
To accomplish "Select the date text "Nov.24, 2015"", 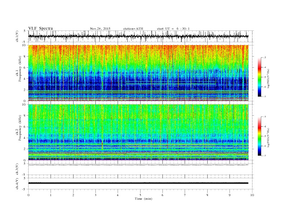I will (100, 29).
